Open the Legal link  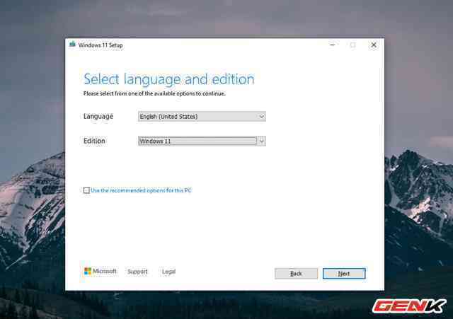168,272
